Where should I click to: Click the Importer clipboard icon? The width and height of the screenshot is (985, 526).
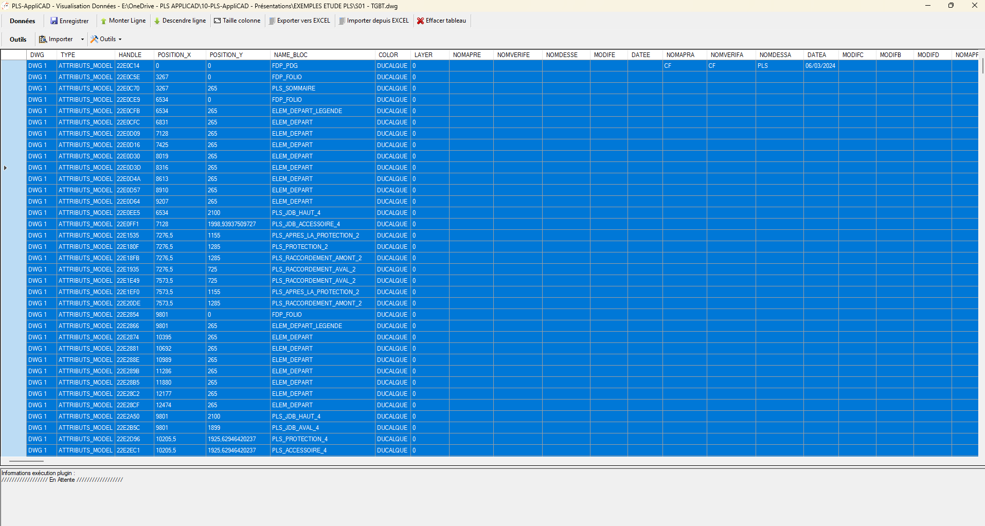[43, 39]
